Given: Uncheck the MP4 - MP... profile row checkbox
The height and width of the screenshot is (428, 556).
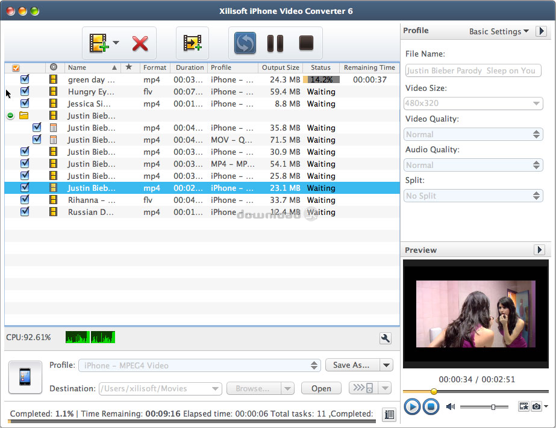Looking at the screenshot, I should [x=25, y=163].
